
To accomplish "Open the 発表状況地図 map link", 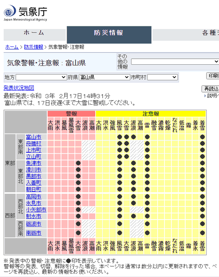I will 19,88.
